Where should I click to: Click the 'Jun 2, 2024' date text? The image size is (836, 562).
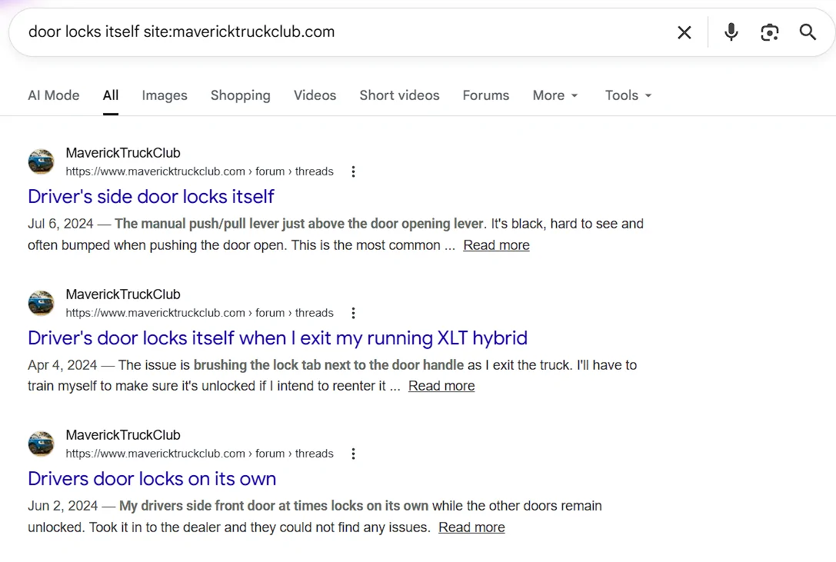coord(62,506)
